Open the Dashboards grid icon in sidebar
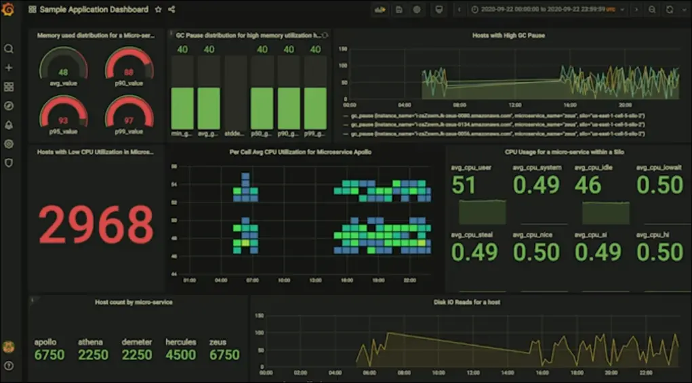Screen dimensions: 692x383 tap(9, 87)
